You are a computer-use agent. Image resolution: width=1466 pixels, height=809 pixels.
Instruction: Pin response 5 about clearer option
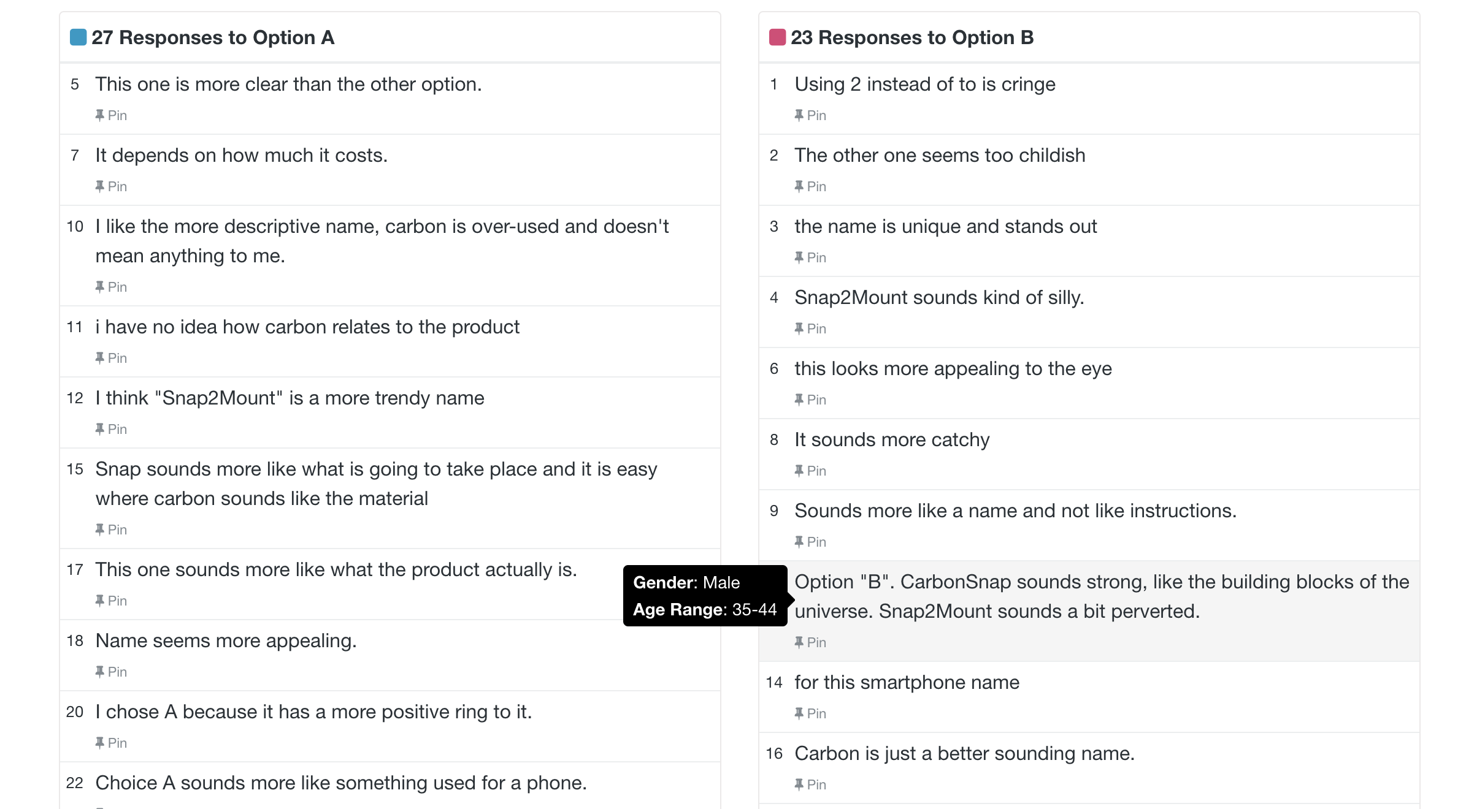click(x=111, y=115)
